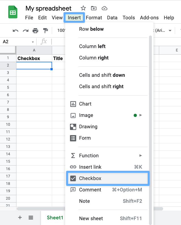Click the Checkbox header cell A1
Image resolution: width=181 pixels, height=225 pixels.
point(34,58)
